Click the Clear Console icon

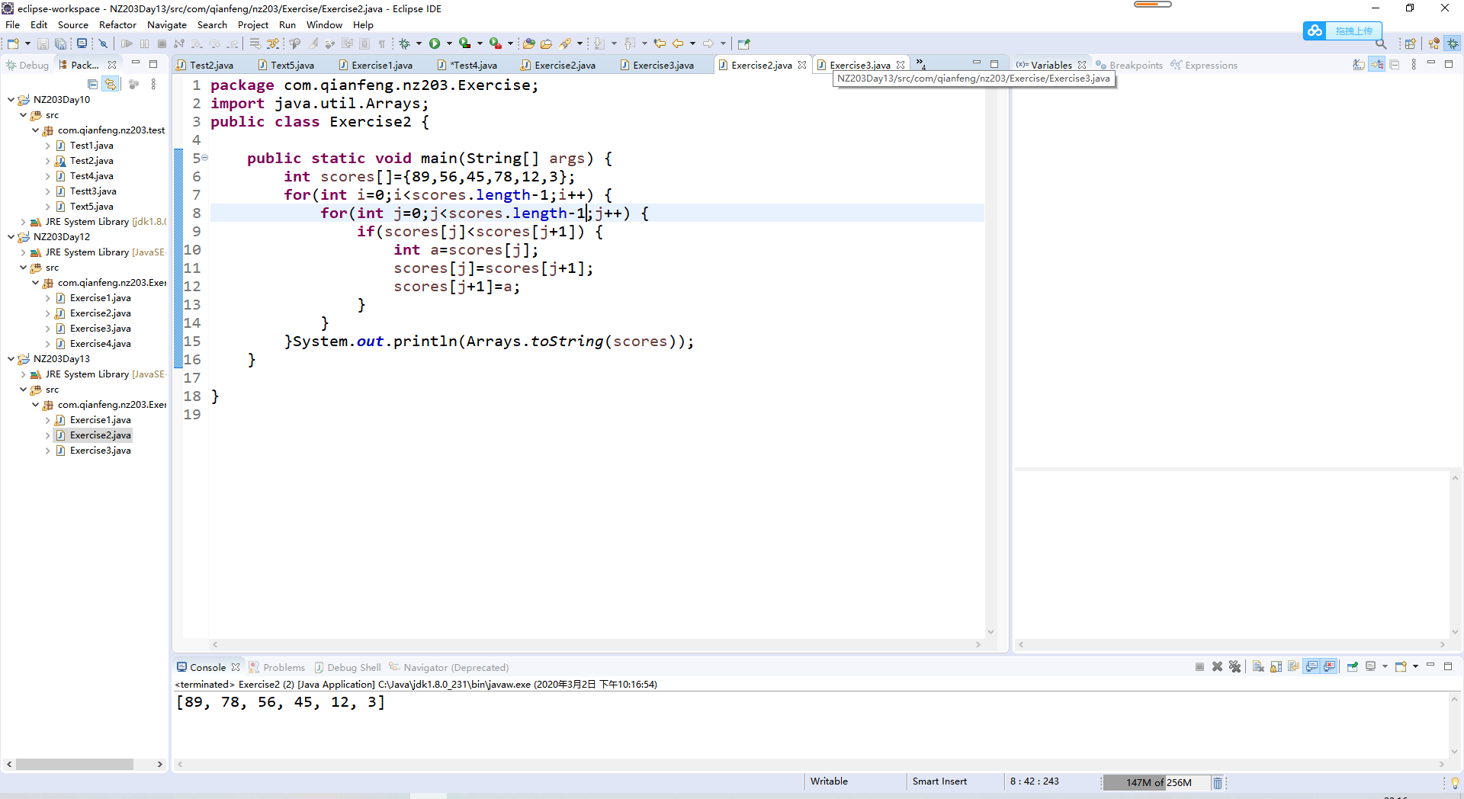(x=1258, y=666)
